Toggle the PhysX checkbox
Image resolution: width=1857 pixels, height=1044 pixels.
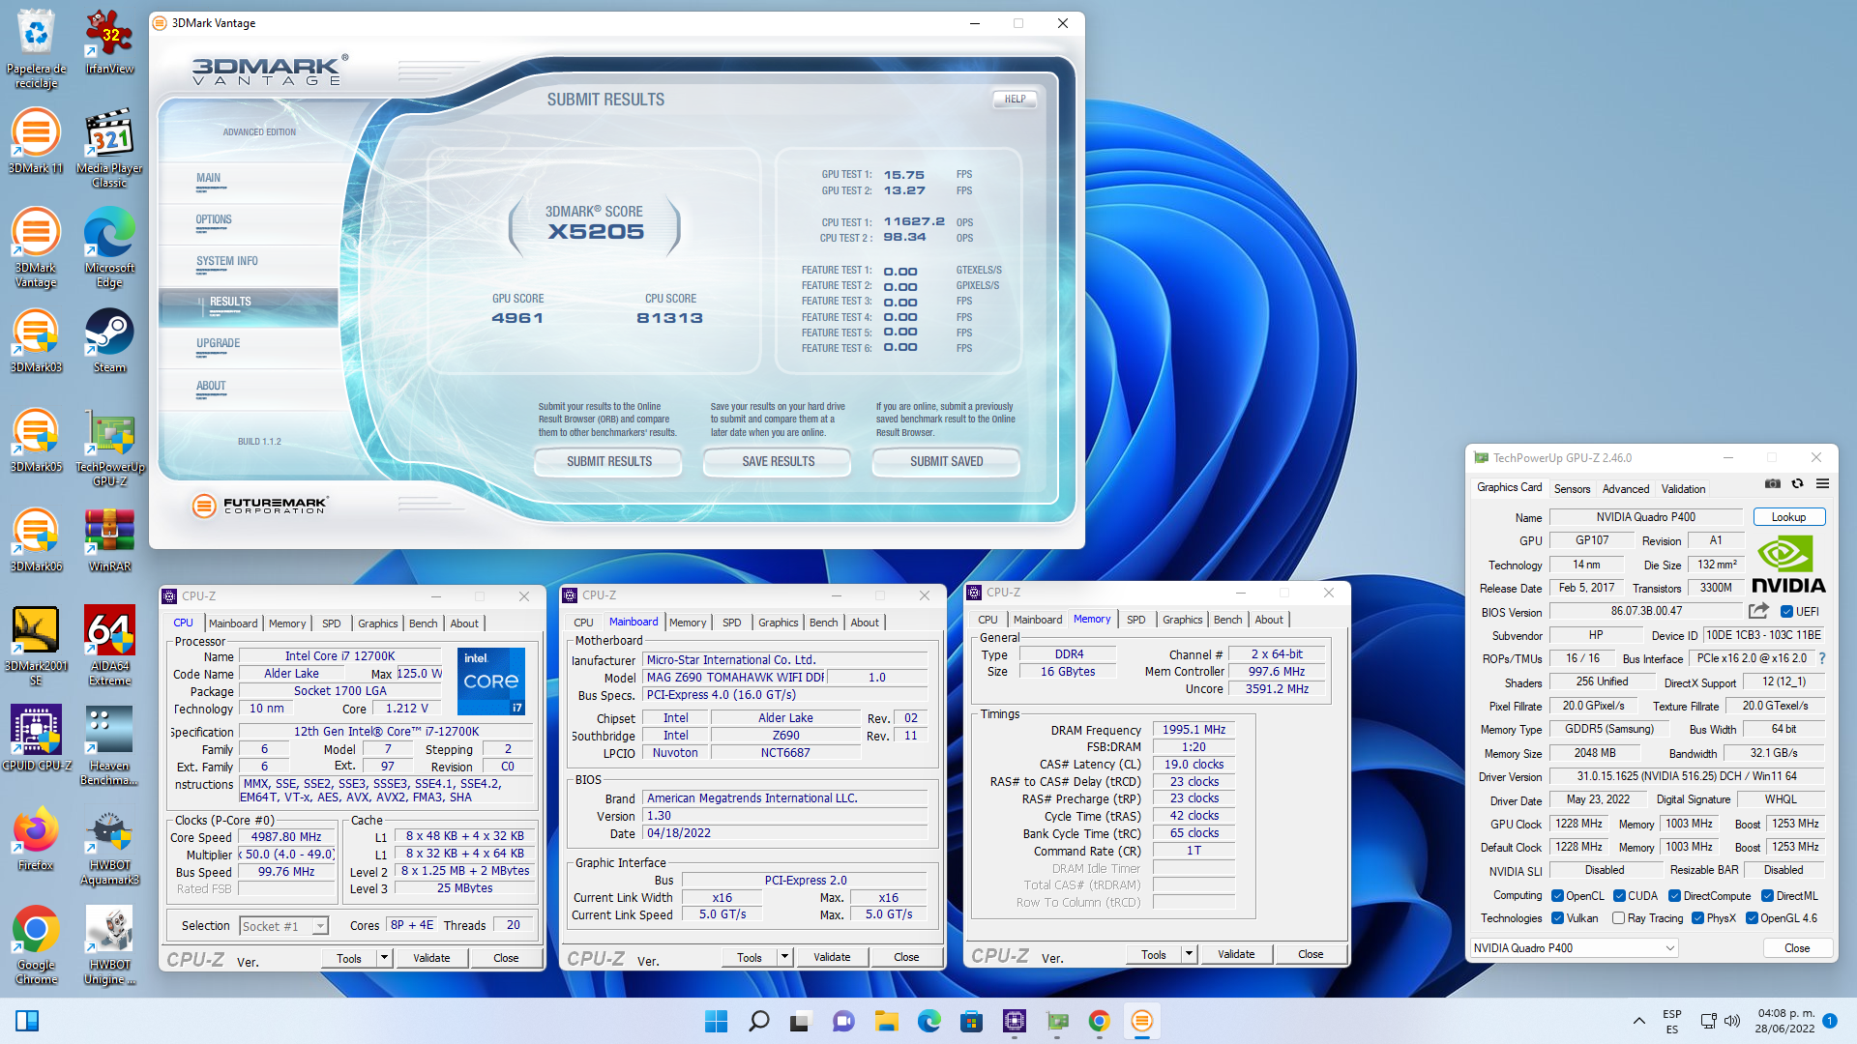pyautogui.click(x=1698, y=918)
